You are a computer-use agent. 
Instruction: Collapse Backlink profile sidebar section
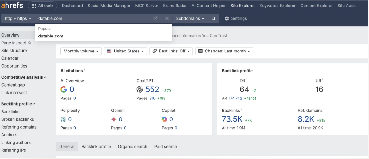click(x=18, y=104)
